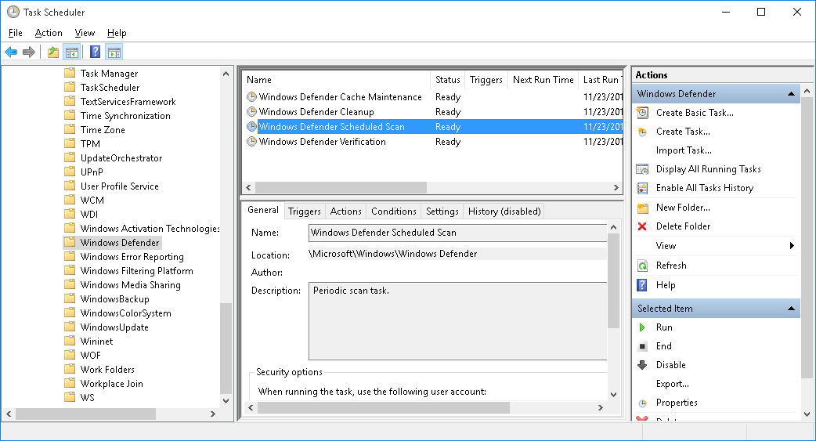Click the details pane horizontal scrollbar thumb
The width and height of the screenshot is (816, 441).
pyautogui.click(x=384, y=407)
